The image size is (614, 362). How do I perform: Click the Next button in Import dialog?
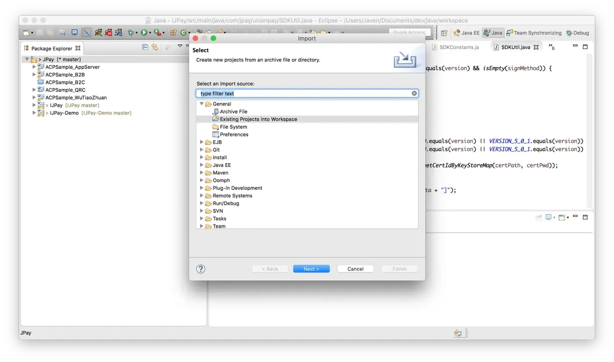[311, 269]
